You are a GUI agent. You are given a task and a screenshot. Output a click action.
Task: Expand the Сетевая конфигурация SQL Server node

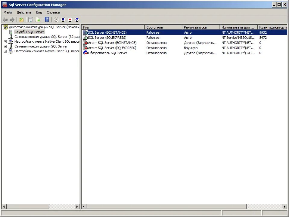pos(5,46)
